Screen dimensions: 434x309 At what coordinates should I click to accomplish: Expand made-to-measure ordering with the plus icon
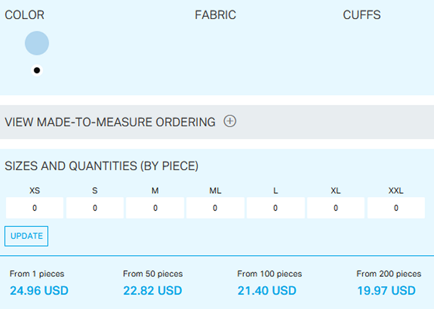coord(230,122)
